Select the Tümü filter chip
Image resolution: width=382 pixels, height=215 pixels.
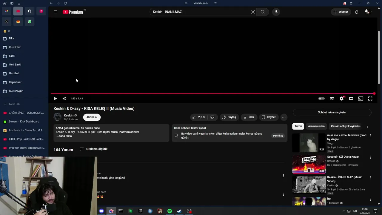298,126
